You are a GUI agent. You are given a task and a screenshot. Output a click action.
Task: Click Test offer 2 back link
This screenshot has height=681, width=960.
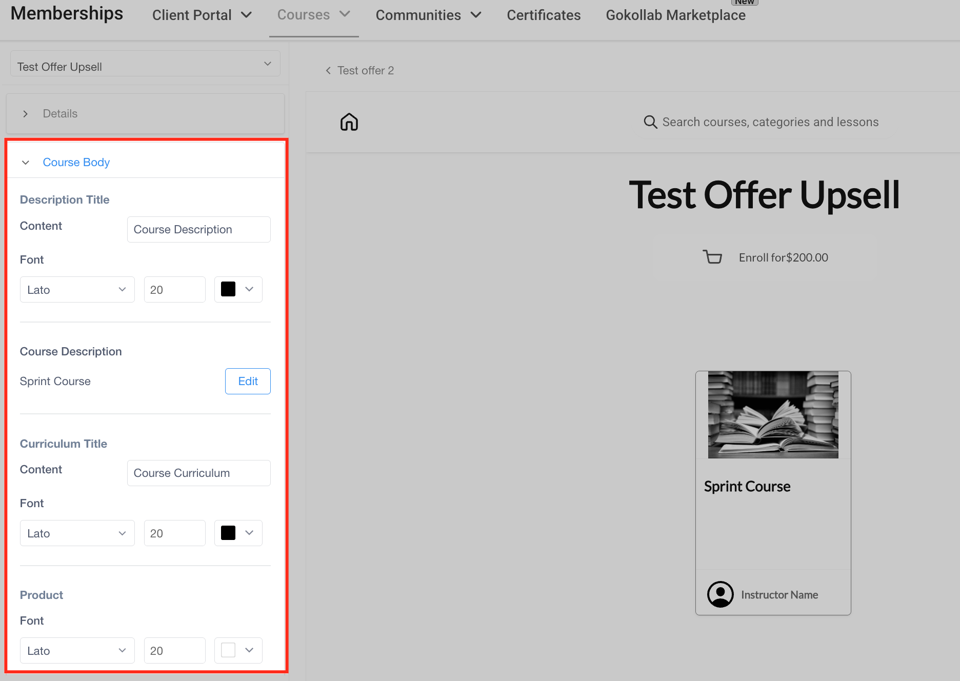point(366,71)
